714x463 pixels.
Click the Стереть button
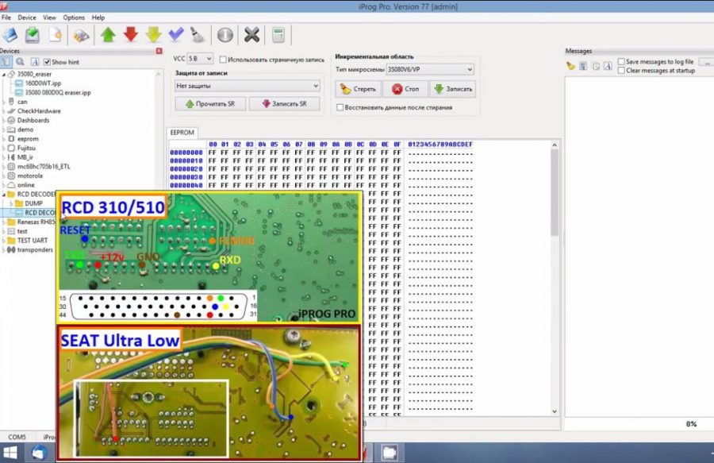point(359,89)
